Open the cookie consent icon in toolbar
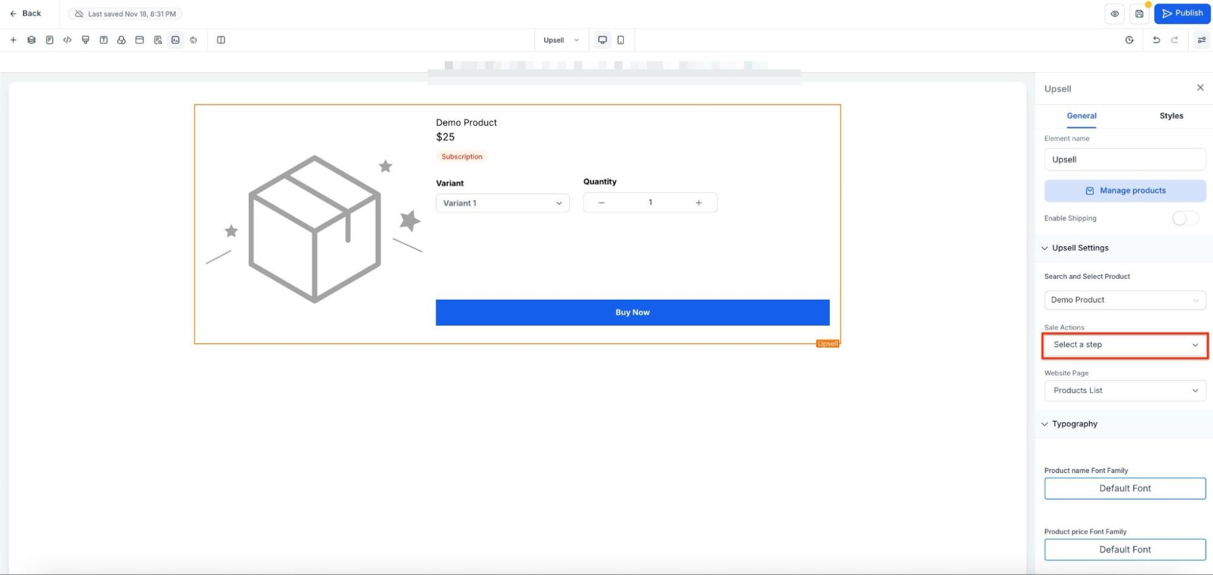Screen dimensions: 1213x575 194,40
